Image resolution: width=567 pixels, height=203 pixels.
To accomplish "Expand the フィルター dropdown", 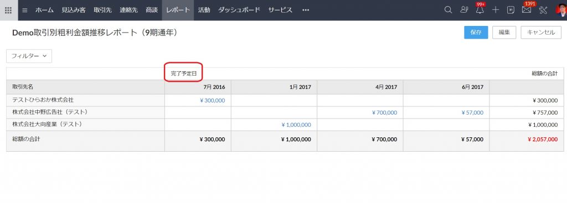I will [x=29, y=56].
